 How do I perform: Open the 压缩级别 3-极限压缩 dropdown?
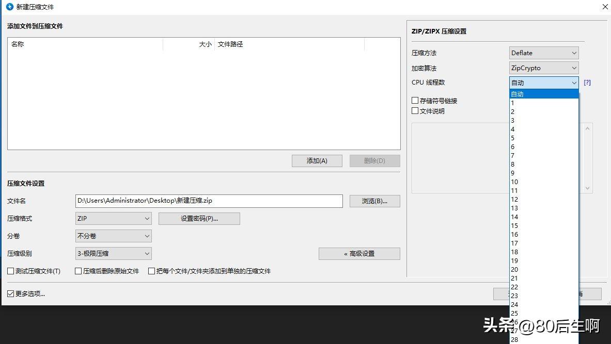click(x=114, y=253)
